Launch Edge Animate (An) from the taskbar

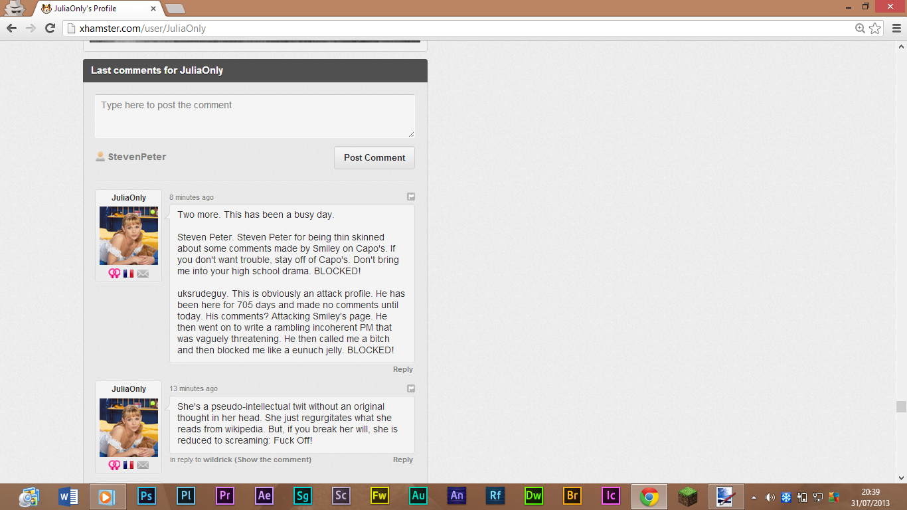457,496
